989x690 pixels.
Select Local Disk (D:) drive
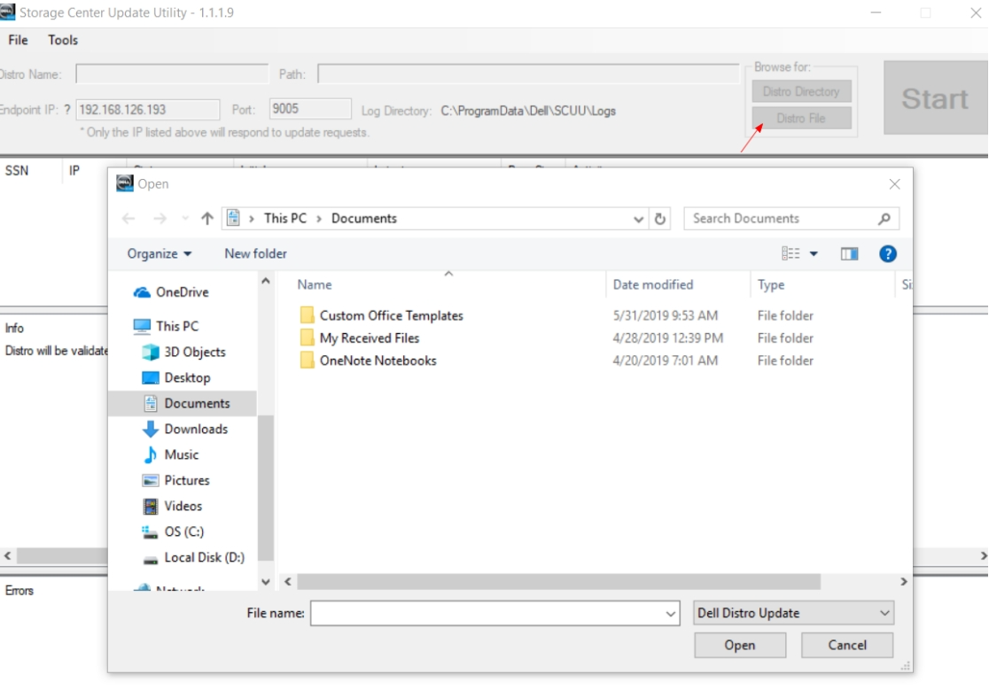click(x=194, y=558)
